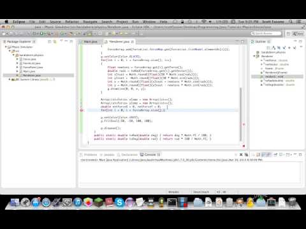
Task: Open Finder from the Dock
Action: click(x=15, y=202)
